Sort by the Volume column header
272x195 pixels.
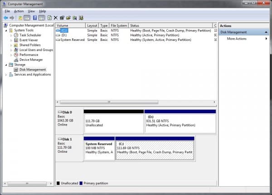point(70,25)
